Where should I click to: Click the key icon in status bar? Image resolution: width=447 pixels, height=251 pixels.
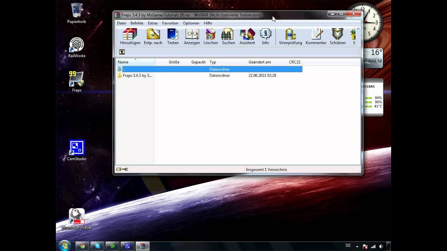click(x=125, y=169)
